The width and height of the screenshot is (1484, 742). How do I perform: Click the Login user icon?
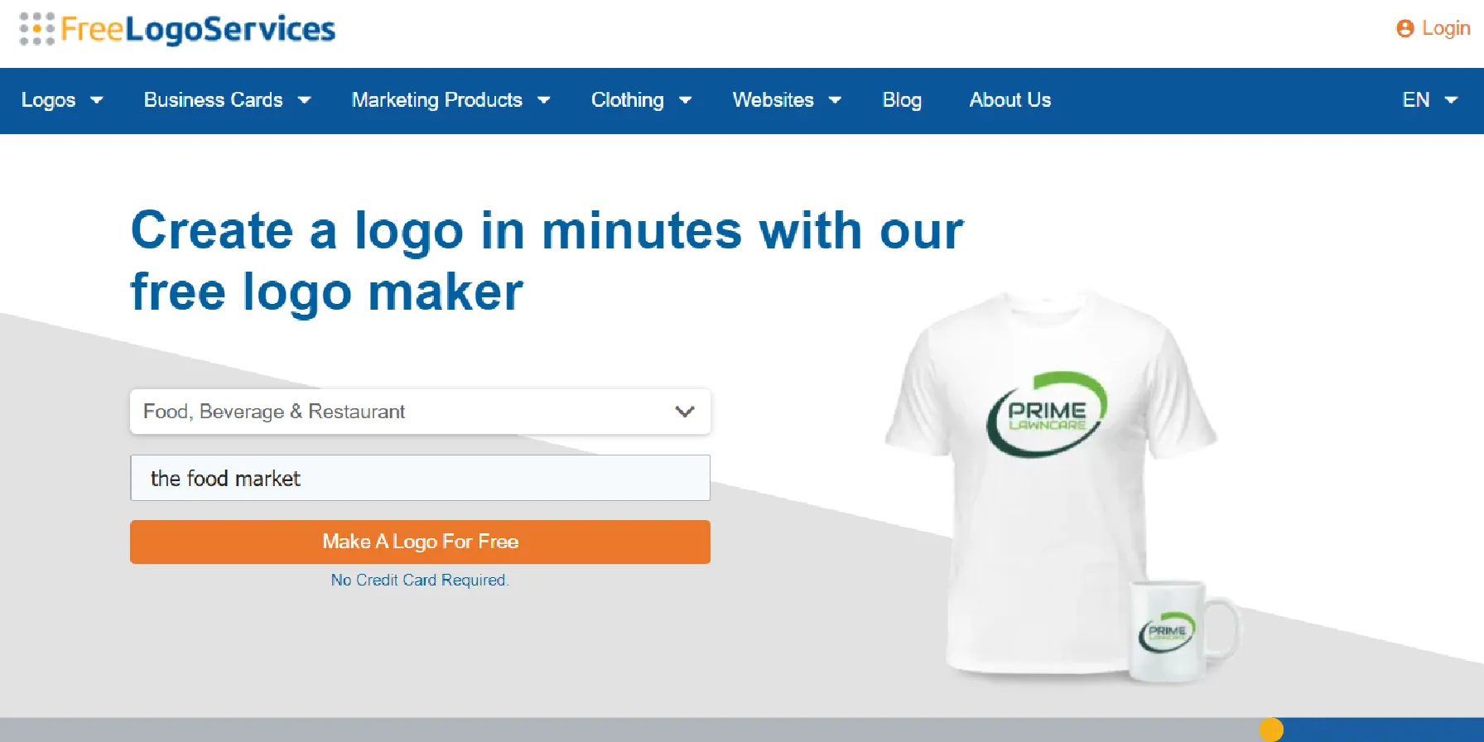pyautogui.click(x=1404, y=29)
